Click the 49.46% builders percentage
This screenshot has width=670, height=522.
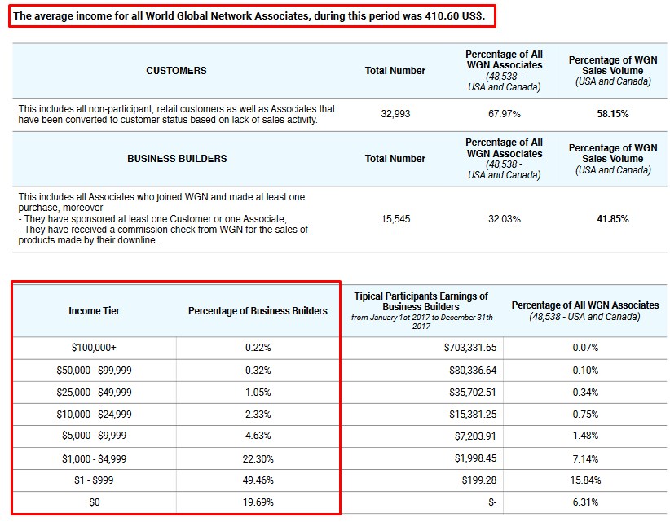pos(258,480)
